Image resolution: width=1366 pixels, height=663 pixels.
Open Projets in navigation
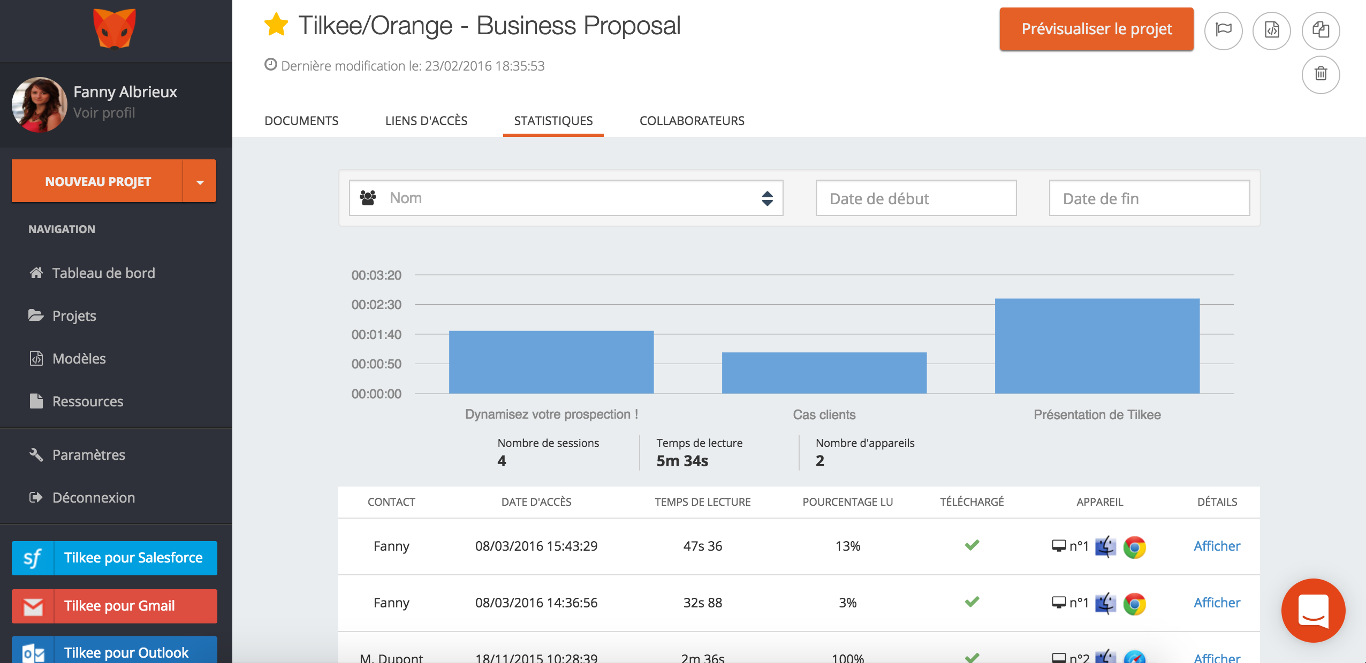click(x=63, y=315)
